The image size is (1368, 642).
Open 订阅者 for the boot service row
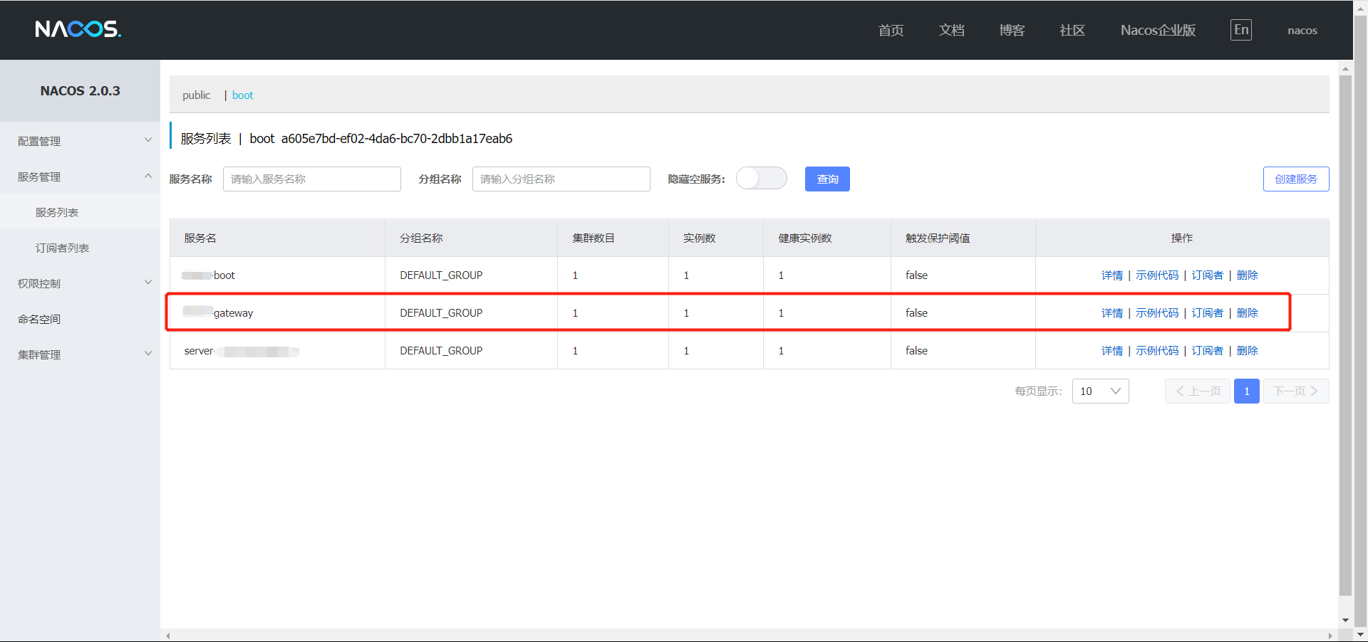tap(1208, 275)
